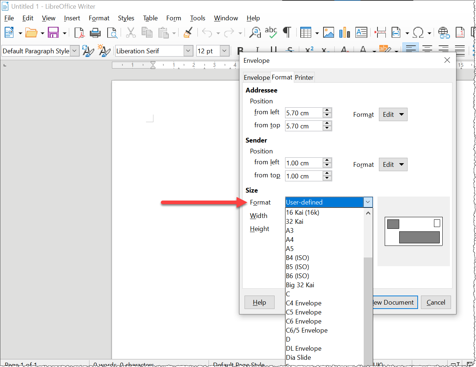Screen dimensions: 476x367
Task: Run the spelling check icon
Action: tap(271, 33)
